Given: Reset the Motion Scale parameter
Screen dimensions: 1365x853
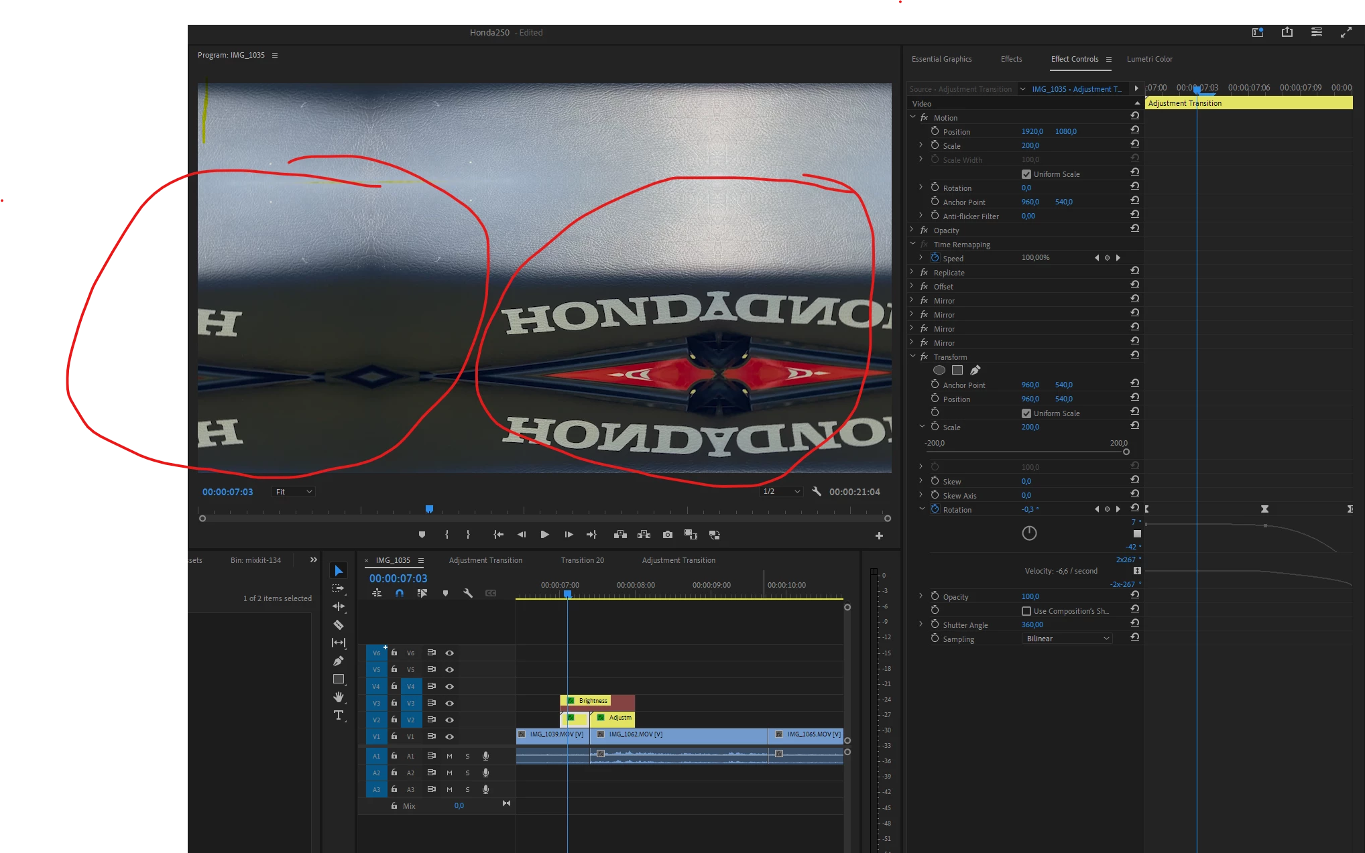Looking at the screenshot, I should pyautogui.click(x=1134, y=144).
